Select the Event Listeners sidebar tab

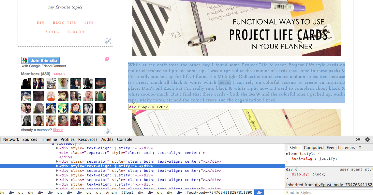point(341,148)
